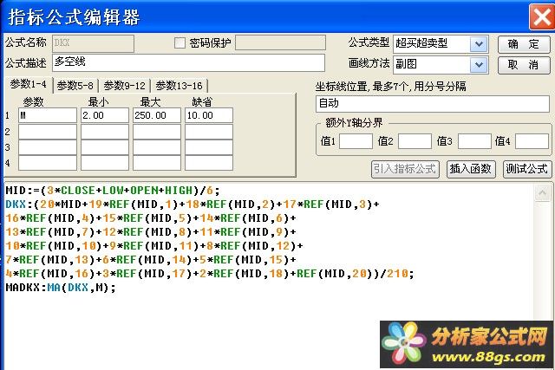The height and width of the screenshot is (370, 555).
Task: Enable the 密码保护 checkbox
Action: 180,42
